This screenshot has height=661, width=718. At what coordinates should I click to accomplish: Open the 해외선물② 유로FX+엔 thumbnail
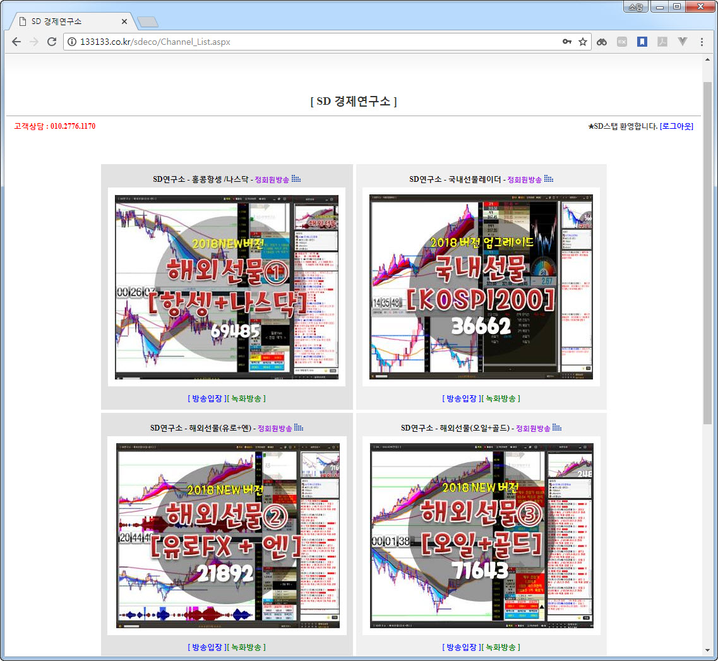point(227,535)
